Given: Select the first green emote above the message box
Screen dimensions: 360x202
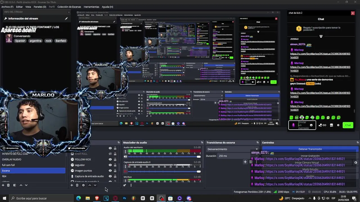Looking at the screenshot, I should [x=291, y=118].
